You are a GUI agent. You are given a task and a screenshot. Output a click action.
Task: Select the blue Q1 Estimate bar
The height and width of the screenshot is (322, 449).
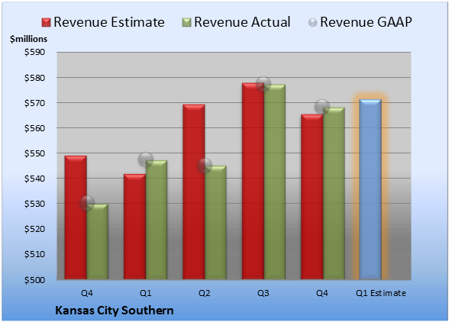click(x=370, y=189)
